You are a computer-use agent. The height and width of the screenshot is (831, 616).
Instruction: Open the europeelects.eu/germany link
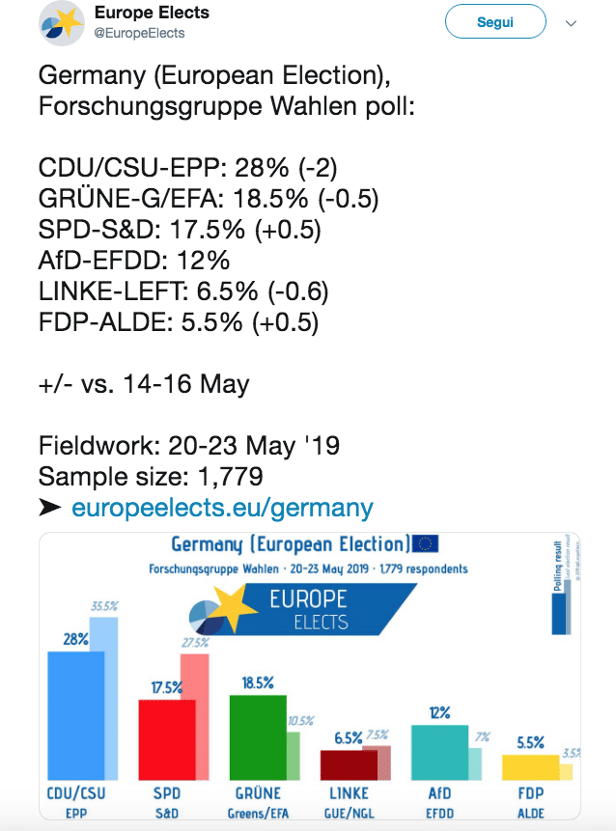tap(222, 508)
